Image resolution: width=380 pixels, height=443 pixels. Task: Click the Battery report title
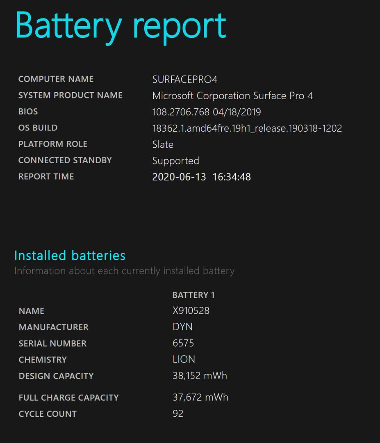point(121,27)
